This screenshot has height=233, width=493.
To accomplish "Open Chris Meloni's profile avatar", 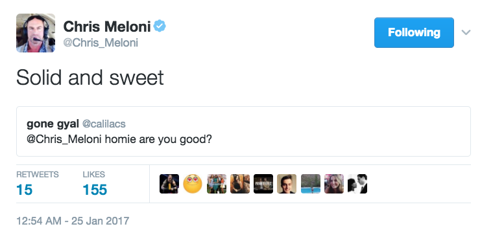I will pyautogui.click(x=36, y=33).
